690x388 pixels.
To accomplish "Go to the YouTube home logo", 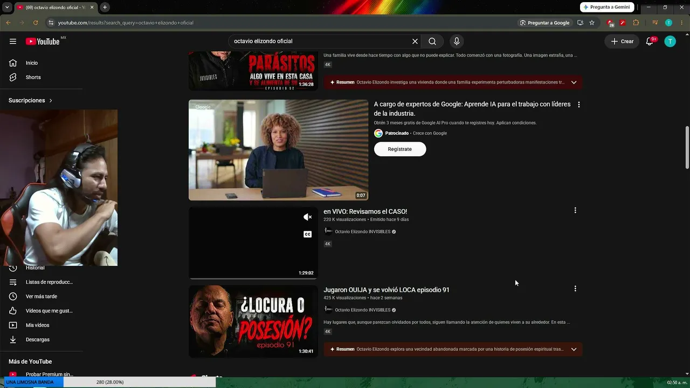I will 43,41.
